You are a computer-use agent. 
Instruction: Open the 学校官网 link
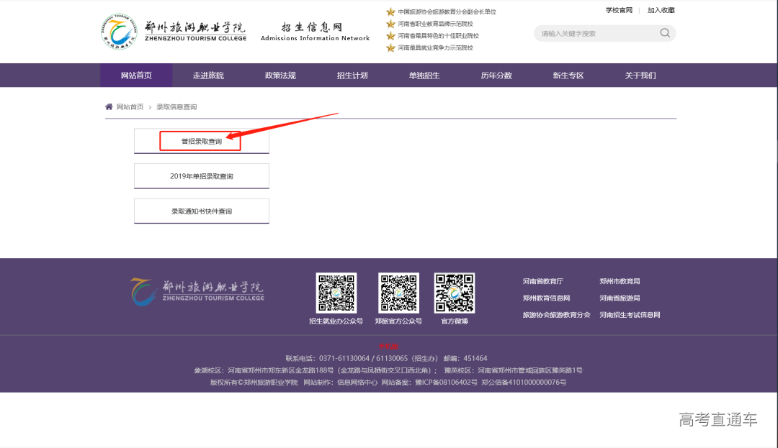pyautogui.click(x=619, y=10)
